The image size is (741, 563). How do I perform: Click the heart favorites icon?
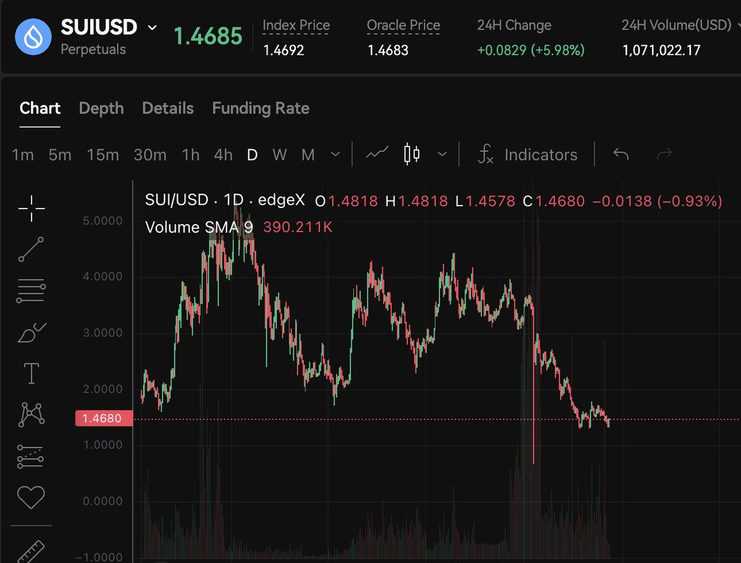point(31,497)
